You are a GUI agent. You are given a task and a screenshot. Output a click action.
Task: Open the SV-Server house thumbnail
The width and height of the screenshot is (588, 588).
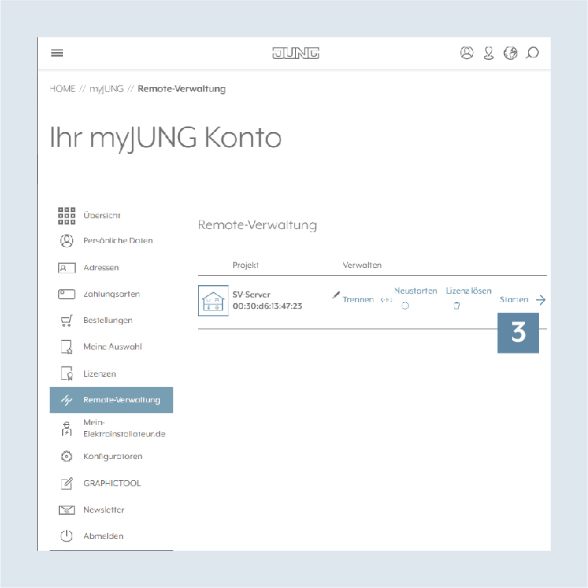[214, 301]
